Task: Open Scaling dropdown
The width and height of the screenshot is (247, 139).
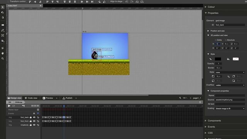Action: point(230,108)
